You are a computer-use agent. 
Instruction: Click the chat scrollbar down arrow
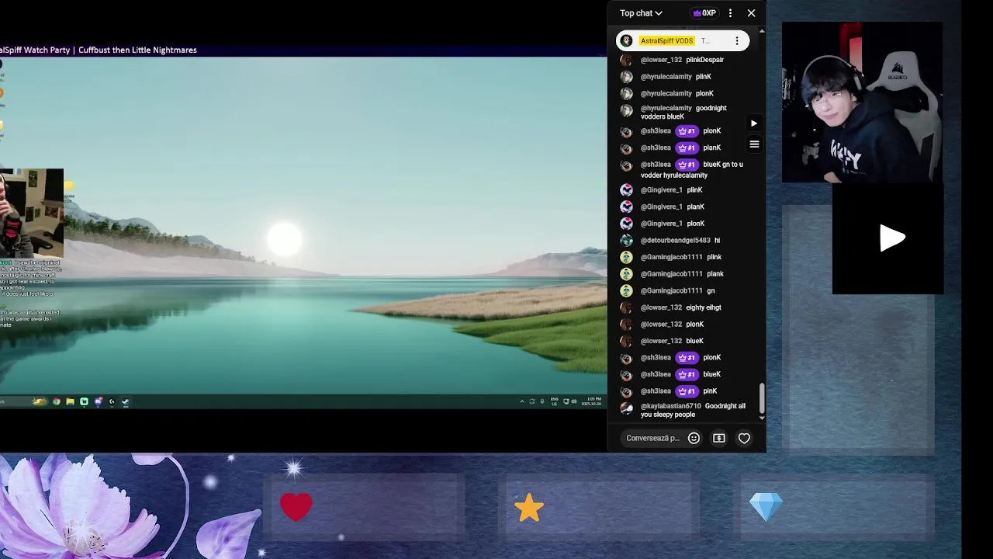tap(762, 418)
